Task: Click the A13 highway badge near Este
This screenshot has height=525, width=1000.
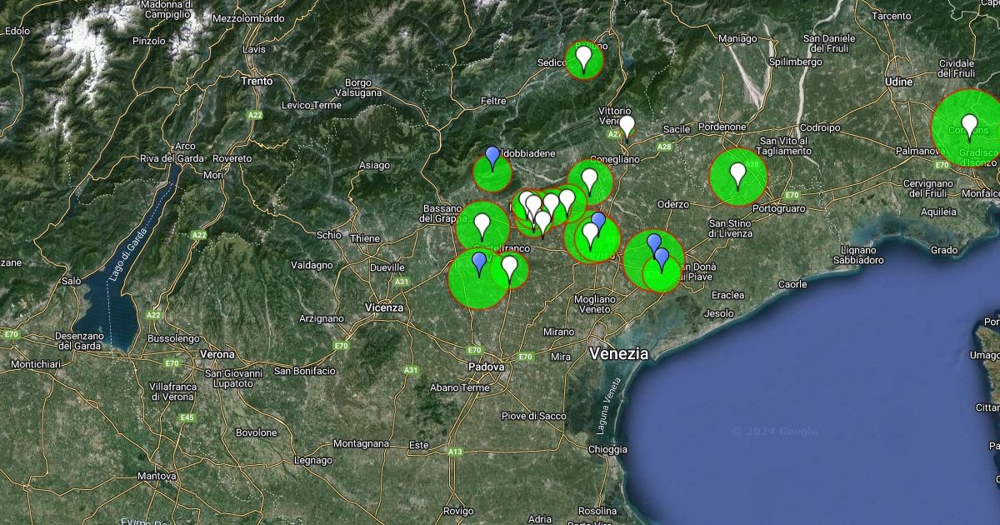Action: (x=454, y=452)
